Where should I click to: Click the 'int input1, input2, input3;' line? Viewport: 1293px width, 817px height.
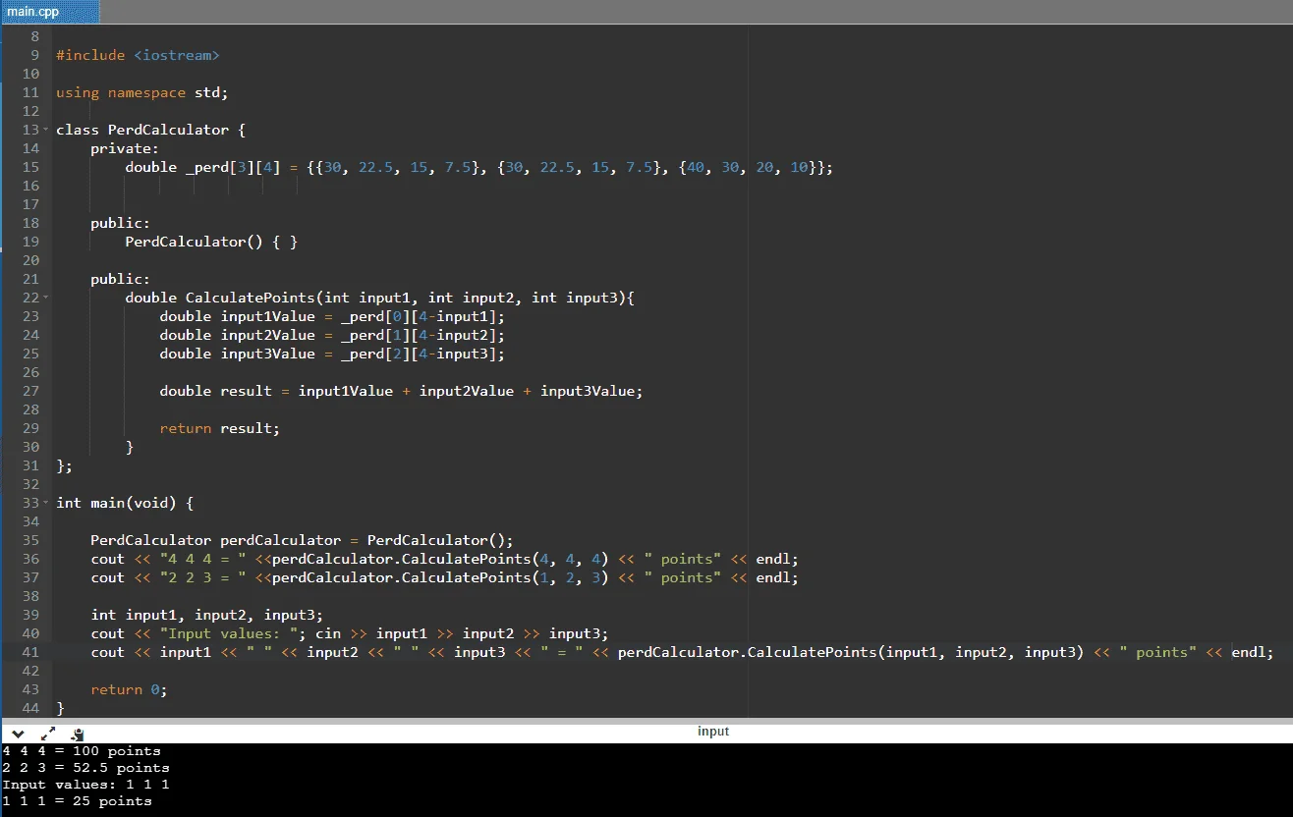(x=206, y=616)
